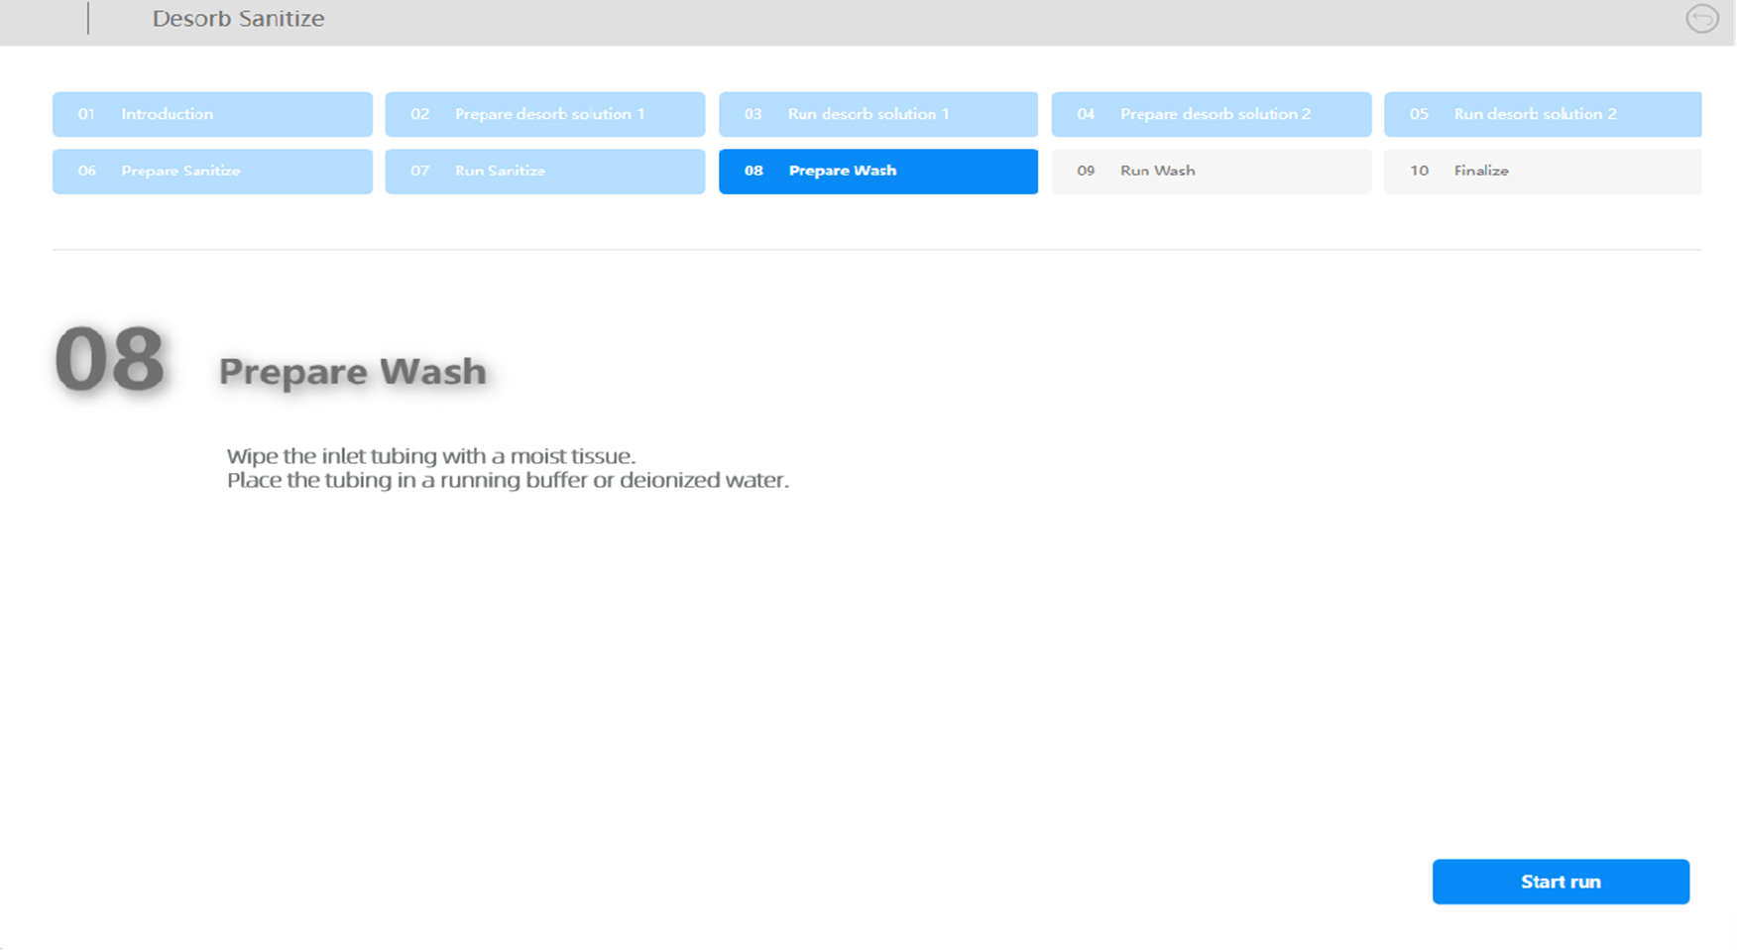Click the back arrow icon in header

pyautogui.click(x=1701, y=19)
